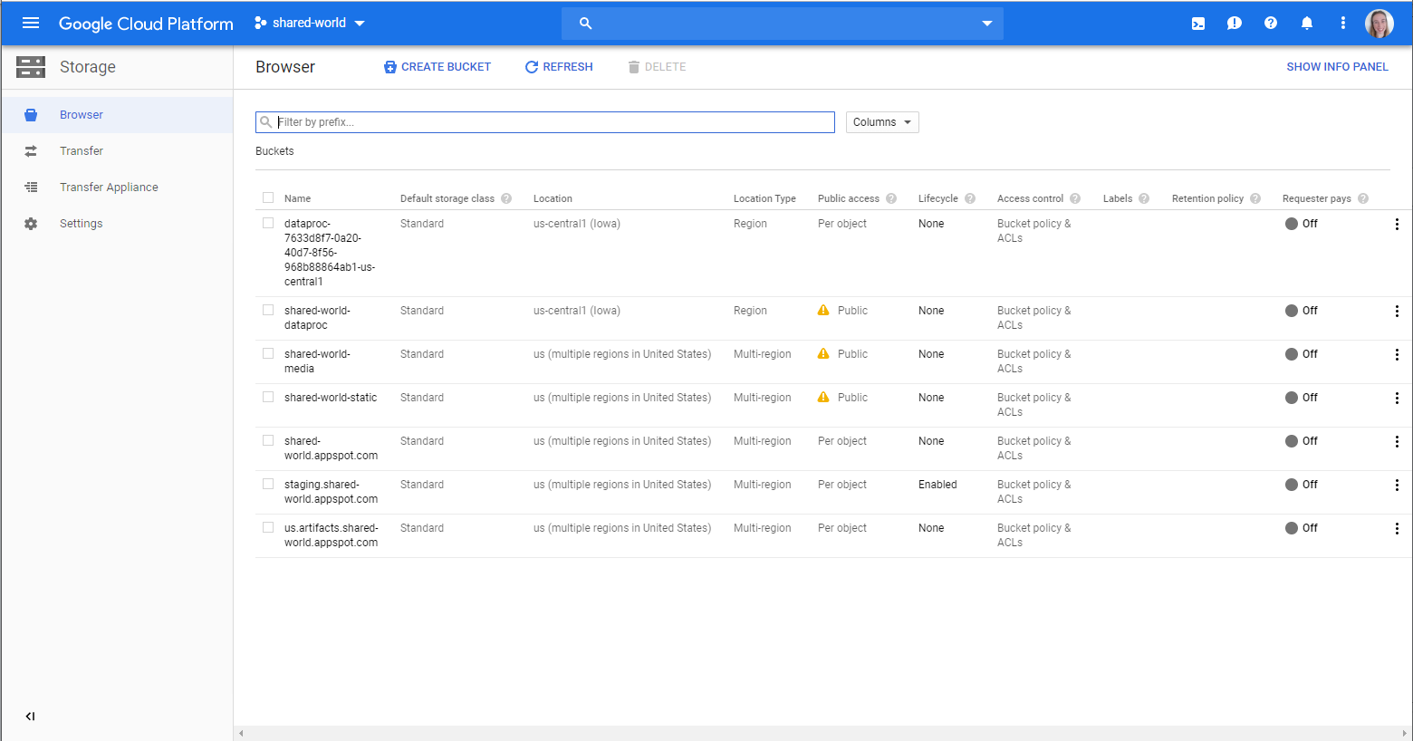Click the Transfer arrows icon in sidebar
This screenshot has height=741, width=1413.
pos(31,151)
